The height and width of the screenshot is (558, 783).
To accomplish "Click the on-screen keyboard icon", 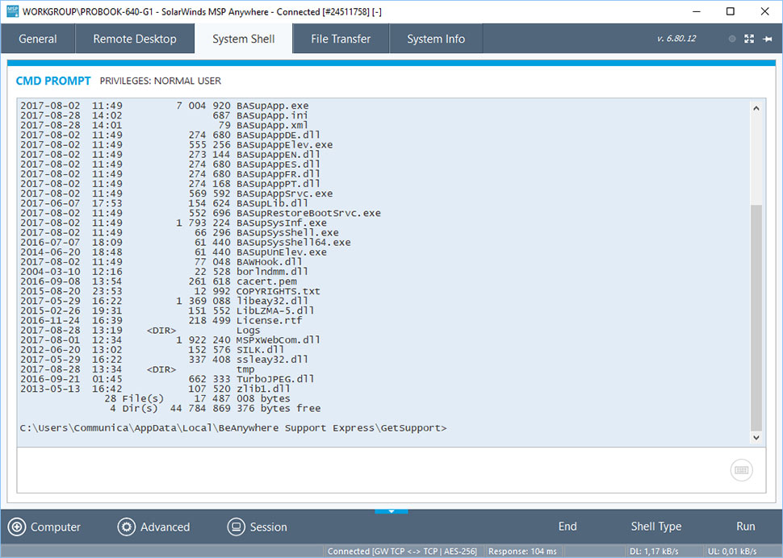I will pyautogui.click(x=742, y=470).
